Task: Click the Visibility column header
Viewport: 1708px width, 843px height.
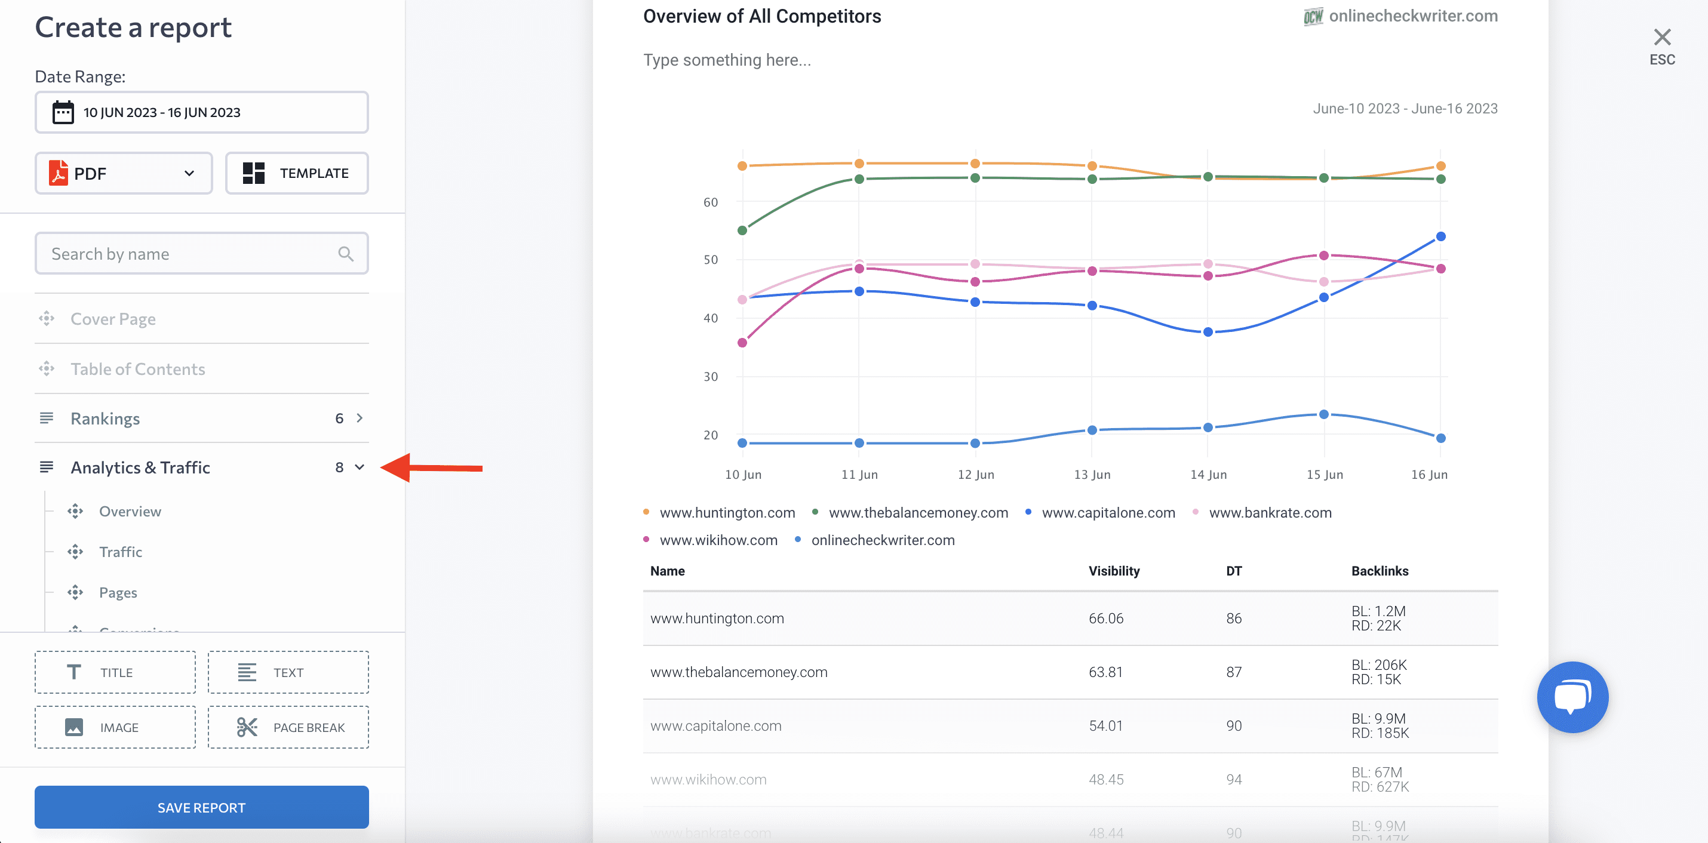Action: click(x=1114, y=571)
